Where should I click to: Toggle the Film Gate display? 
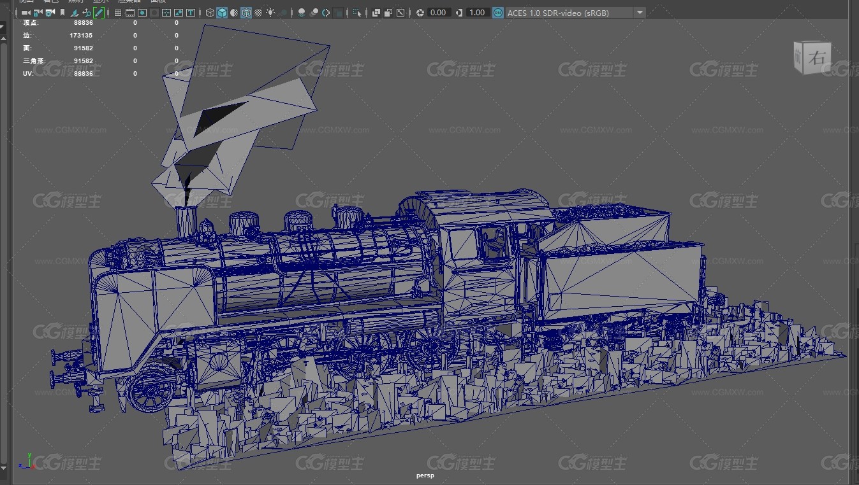130,13
